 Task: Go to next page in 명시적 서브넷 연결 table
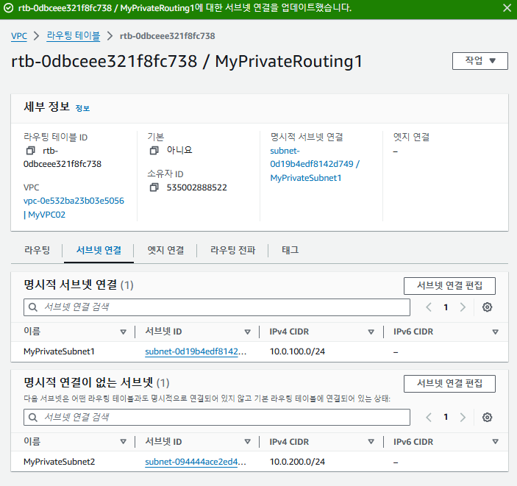click(463, 307)
